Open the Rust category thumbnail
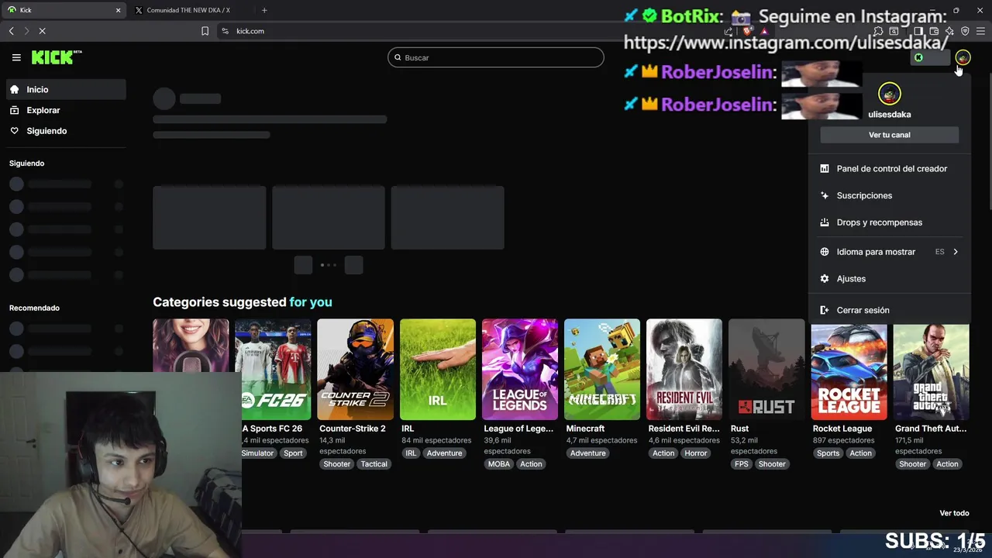This screenshot has height=558, width=992. point(766,370)
